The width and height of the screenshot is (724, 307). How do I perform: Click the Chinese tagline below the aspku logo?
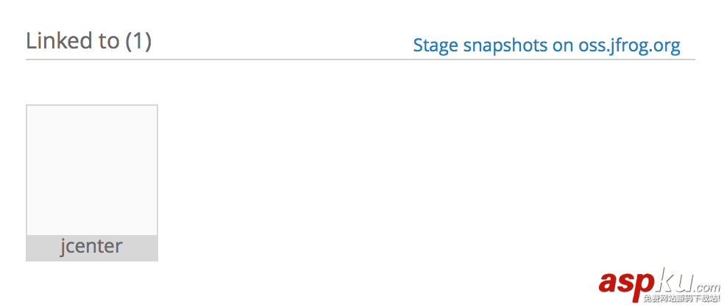(681, 299)
